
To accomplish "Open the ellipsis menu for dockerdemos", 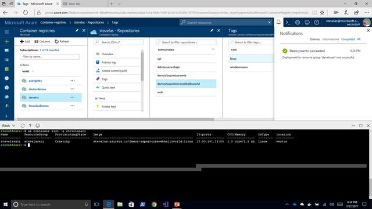I will coord(73,89).
